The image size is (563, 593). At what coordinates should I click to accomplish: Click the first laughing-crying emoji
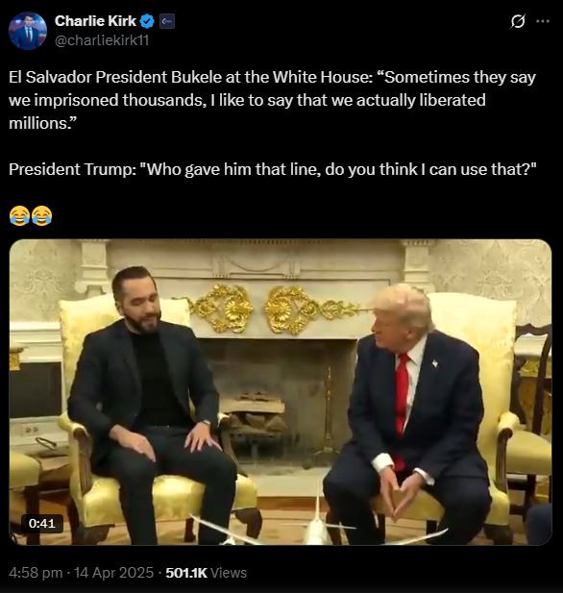tap(19, 216)
